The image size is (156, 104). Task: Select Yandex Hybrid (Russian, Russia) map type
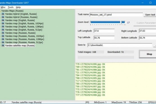[x=21, y=17]
